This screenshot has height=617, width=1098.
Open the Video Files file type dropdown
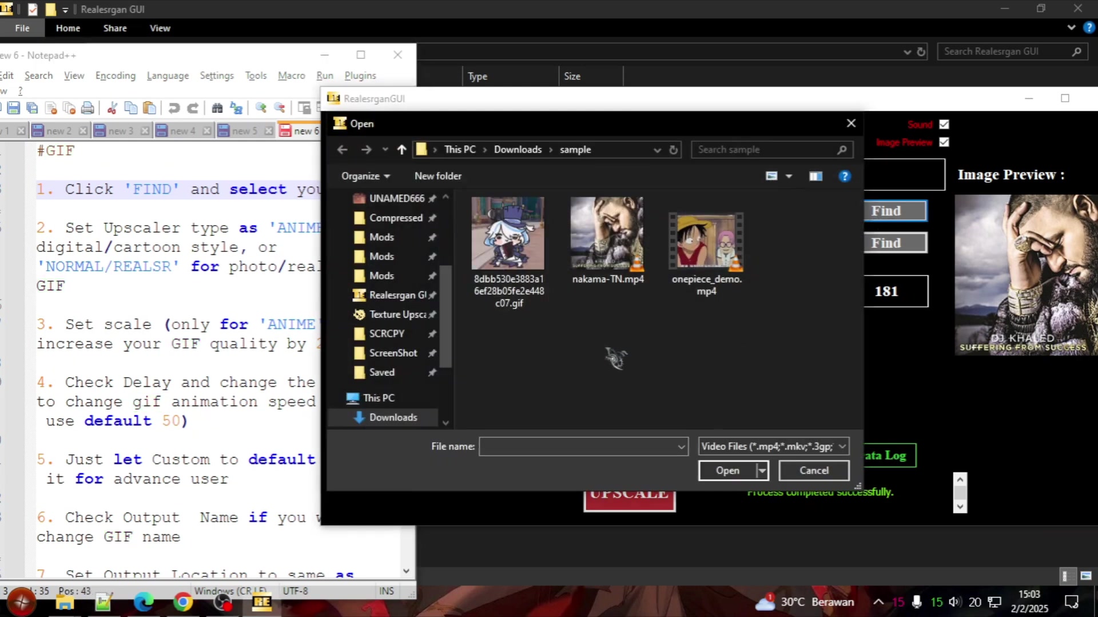tap(842, 446)
